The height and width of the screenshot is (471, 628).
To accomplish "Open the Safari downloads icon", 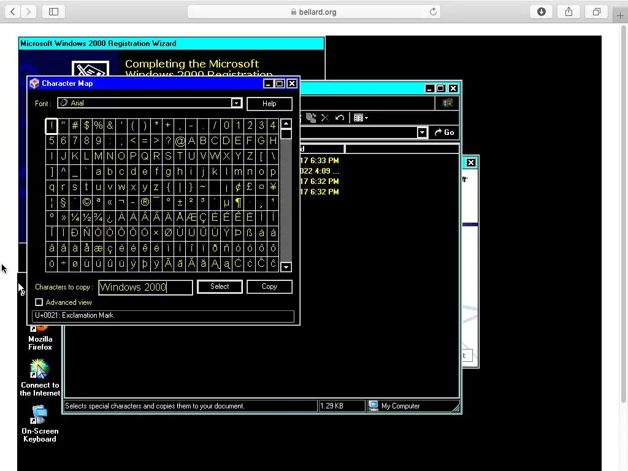I will tap(541, 12).
